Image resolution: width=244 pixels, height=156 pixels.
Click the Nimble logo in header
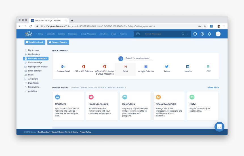[28, 34]
